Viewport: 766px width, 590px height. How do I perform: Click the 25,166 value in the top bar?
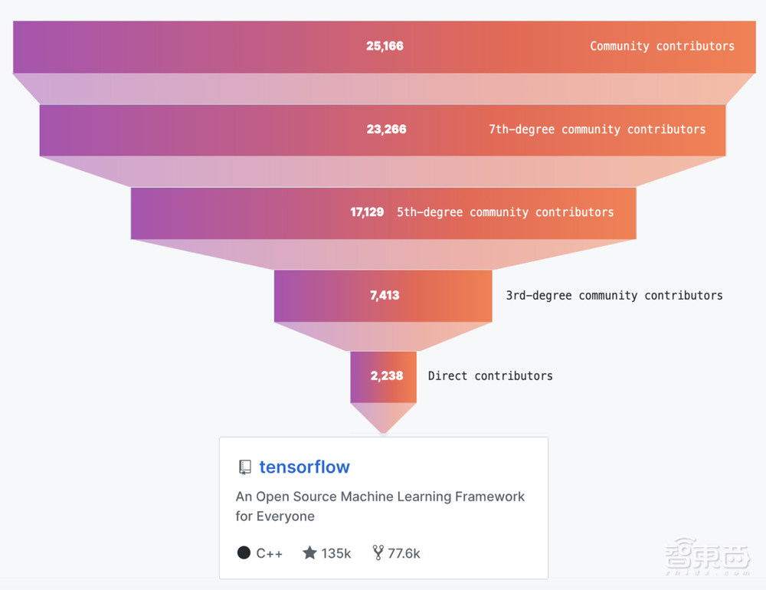coord(385,46)
